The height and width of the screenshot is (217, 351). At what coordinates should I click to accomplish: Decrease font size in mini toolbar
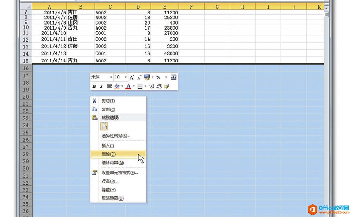(x=139, y=77)
